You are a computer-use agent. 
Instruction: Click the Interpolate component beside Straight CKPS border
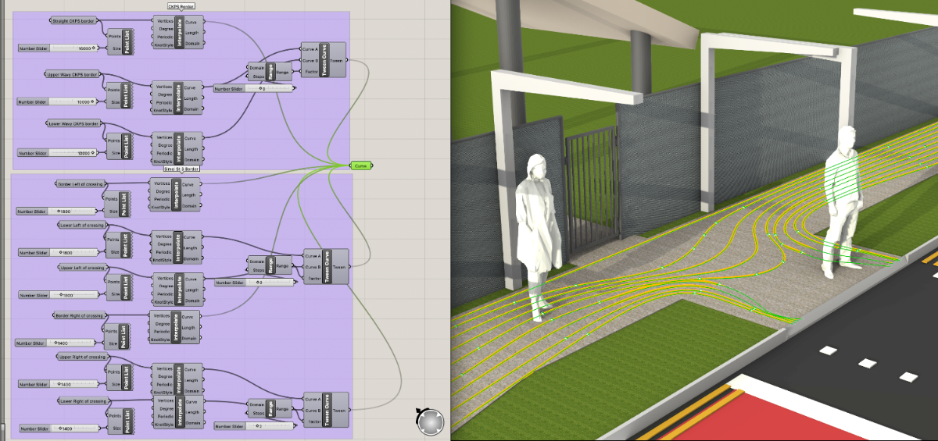point(179,33)
